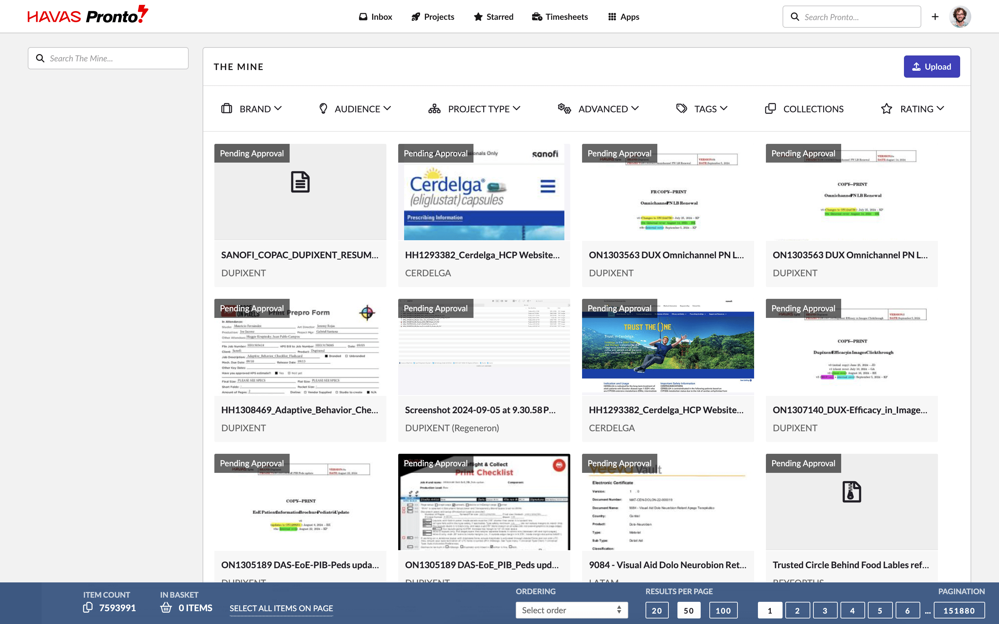Open the Trust The One Cerdelga thumbnail
The width and height of the screenshot is (999, 624).
tap(668, 347)
